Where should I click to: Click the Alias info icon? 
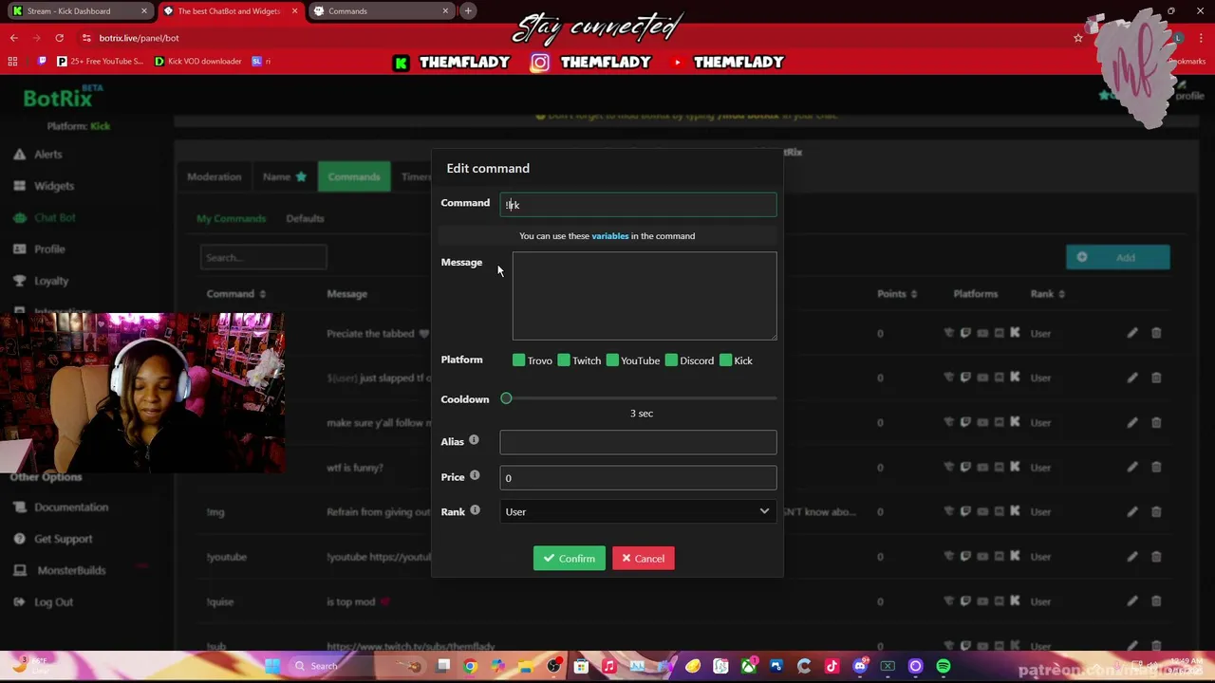(474, 440)
